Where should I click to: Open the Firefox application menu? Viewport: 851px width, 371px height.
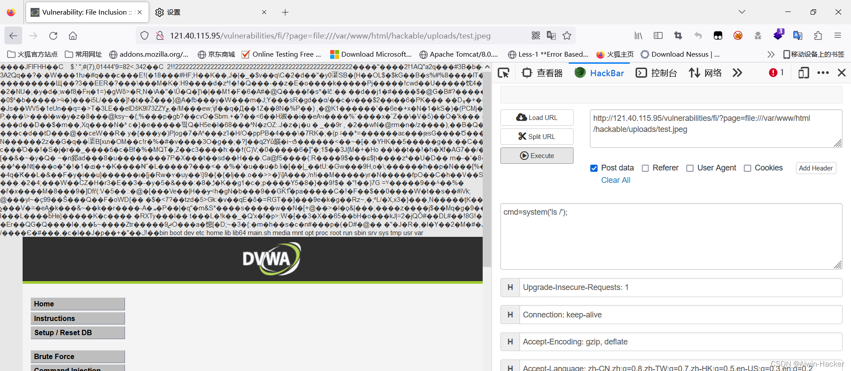coord(838,35)
